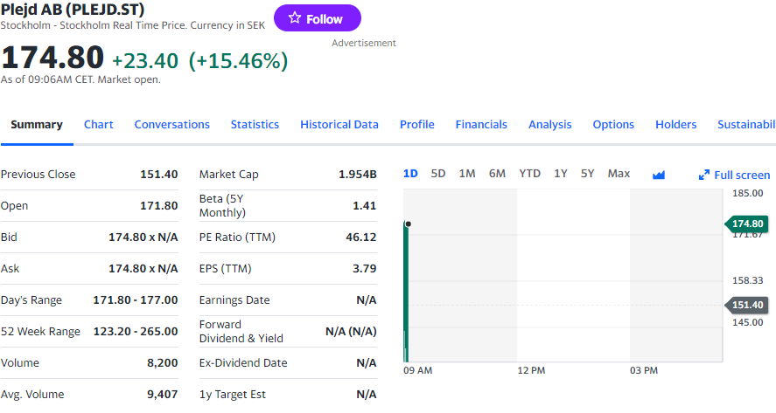Image resolution: width=776 pixels, height=413 pixels.
Task: Go to the Holders tab
Action: tap(676, 125)
